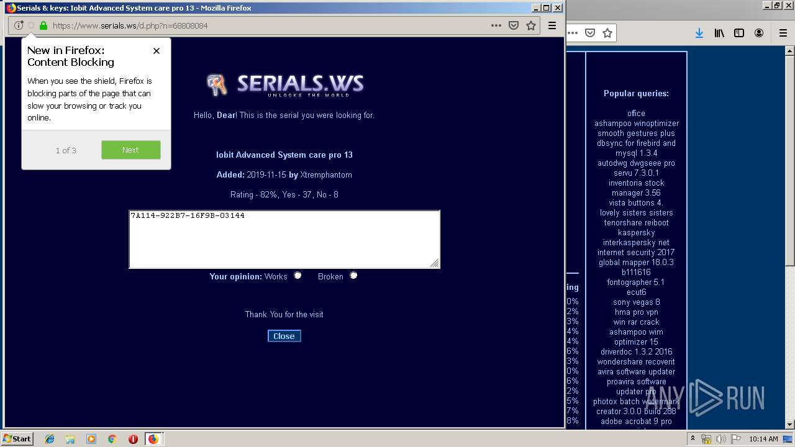Open the popular query 'sony vegas 8'
The height and width of the screenshot is (447, 795).
click(x=636, y=302)
